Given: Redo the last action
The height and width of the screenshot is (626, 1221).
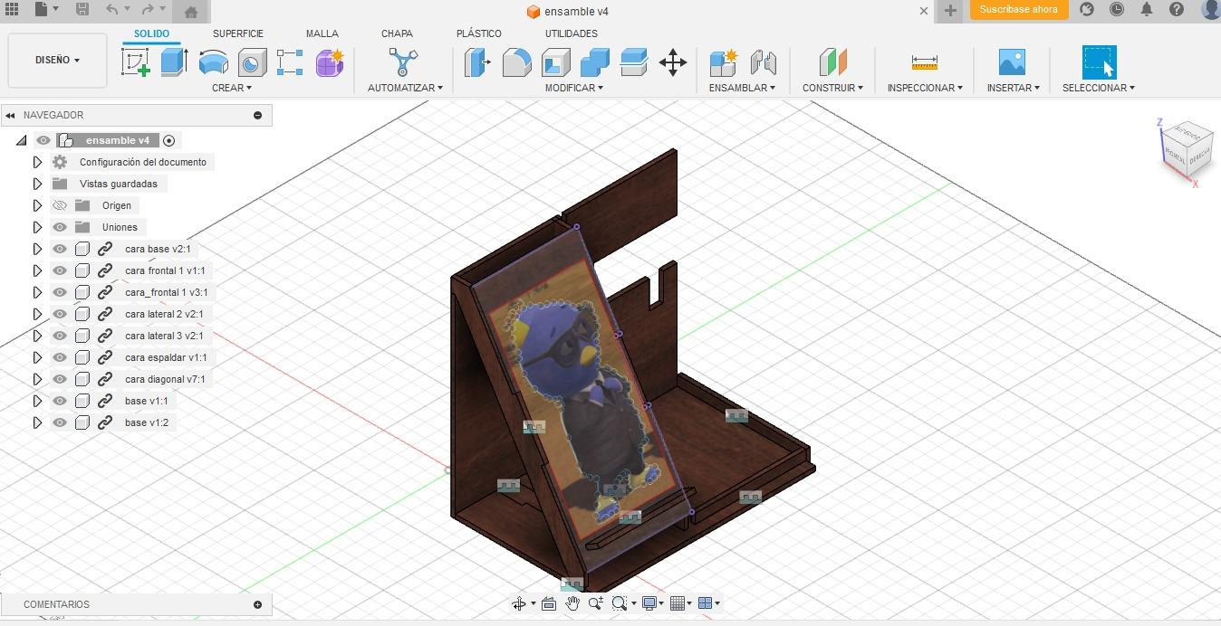Looking at the screenshot, I should (x=148, y=10).
